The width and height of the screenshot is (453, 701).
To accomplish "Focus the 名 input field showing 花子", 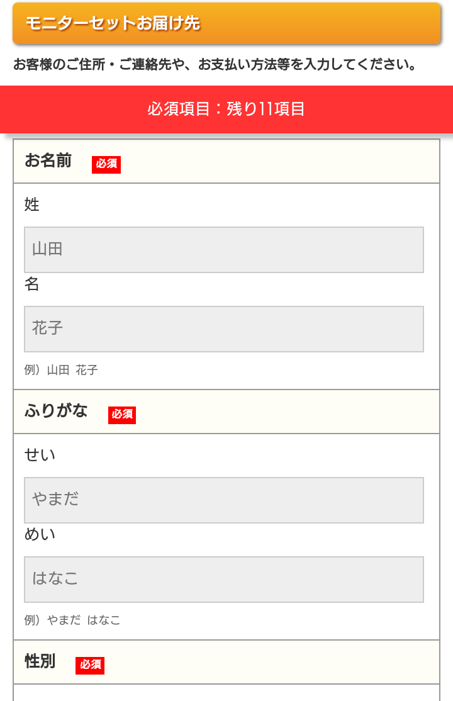I will pos(223,329).
